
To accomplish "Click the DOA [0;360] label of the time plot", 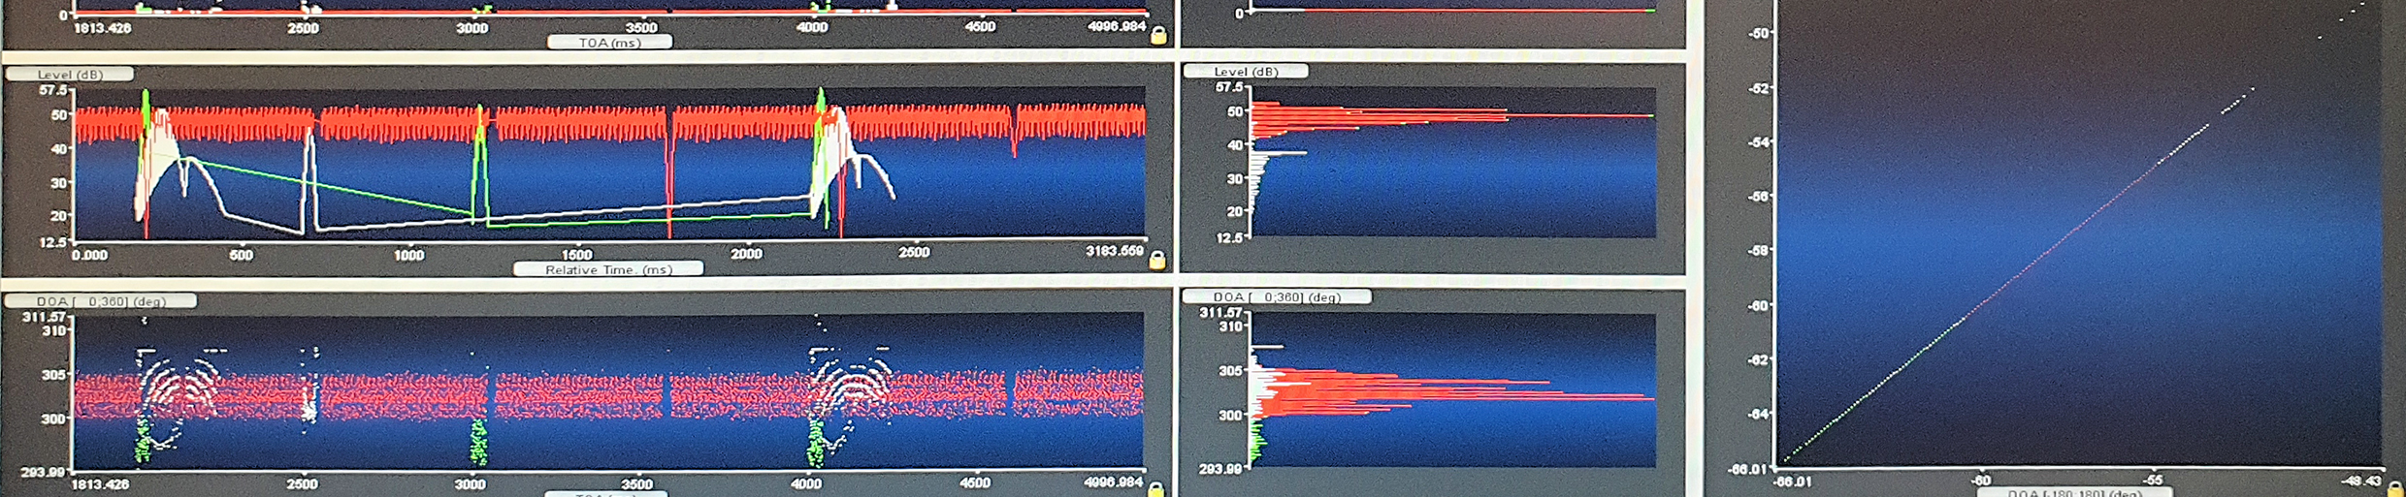I will [101, 301].
